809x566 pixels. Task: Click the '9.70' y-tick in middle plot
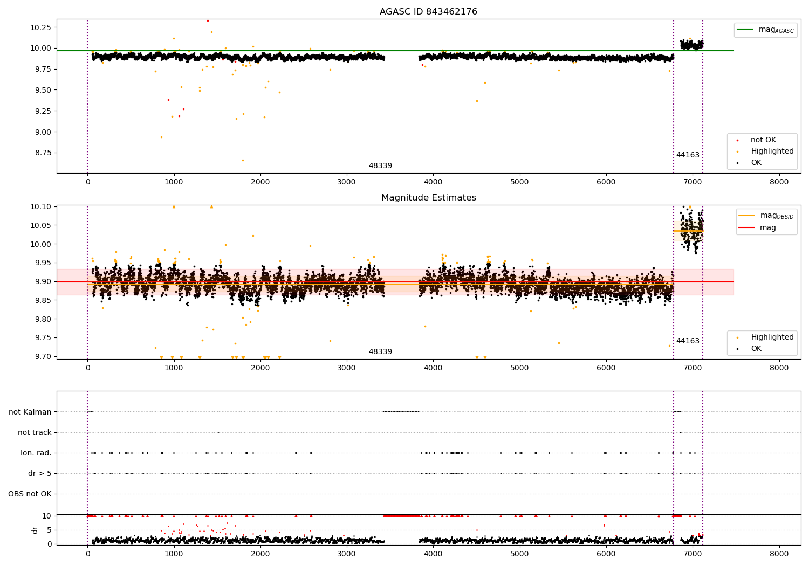43,356
